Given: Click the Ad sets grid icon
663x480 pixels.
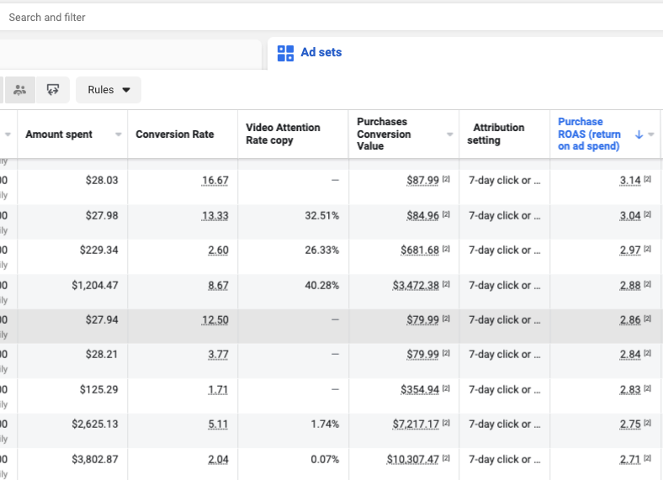Looking at the screenshot, I should (285, 53).
